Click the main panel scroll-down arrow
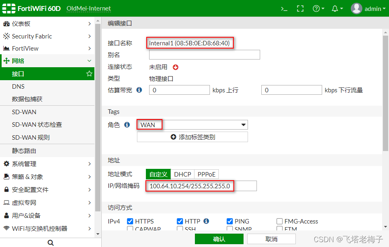 385,227
